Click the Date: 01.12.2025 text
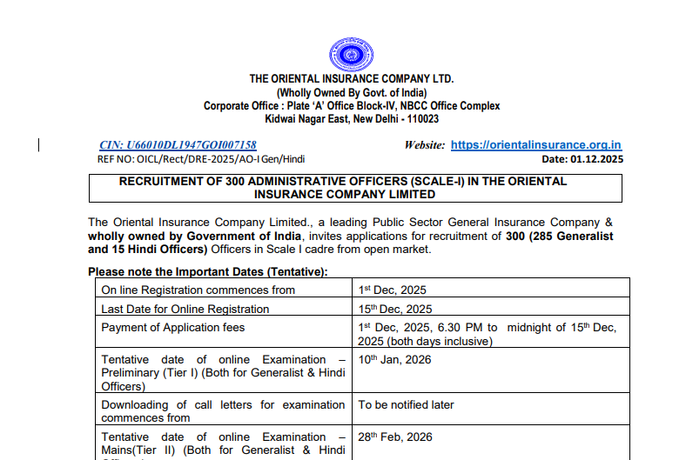686x460 pixels. tap(582, 159)
